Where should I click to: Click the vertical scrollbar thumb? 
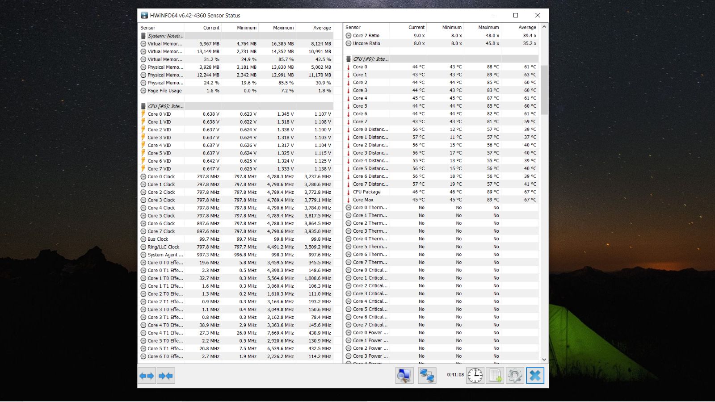pyautogui.click(x=544, y=90)
